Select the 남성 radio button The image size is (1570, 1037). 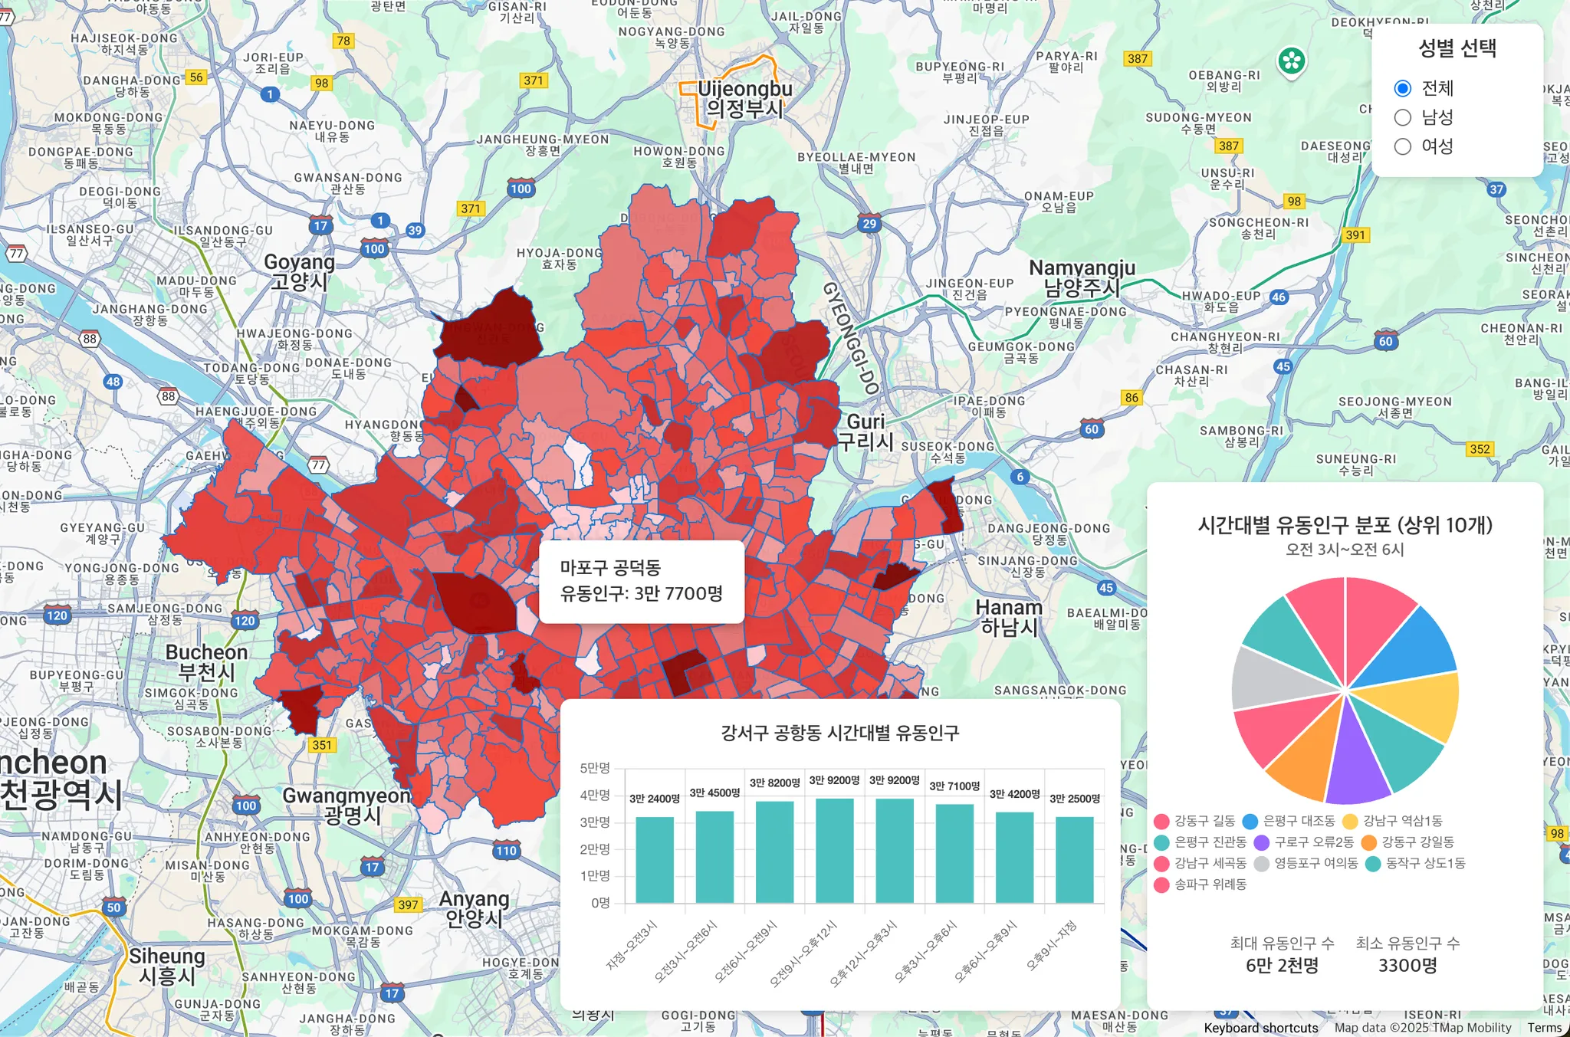[x=1403, y=117]
